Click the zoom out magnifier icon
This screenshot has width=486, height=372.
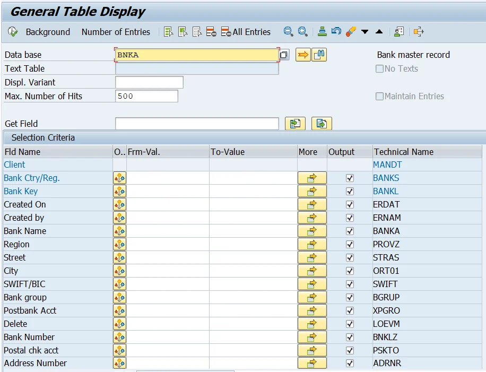coord(288,32)
